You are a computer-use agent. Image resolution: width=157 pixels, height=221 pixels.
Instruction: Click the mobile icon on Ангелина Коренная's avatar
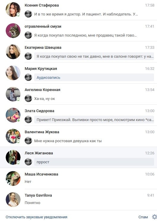click(x=18, y=99)
